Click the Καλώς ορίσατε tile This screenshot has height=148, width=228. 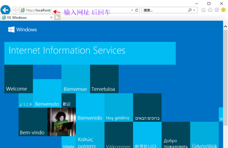pos(90,135)
